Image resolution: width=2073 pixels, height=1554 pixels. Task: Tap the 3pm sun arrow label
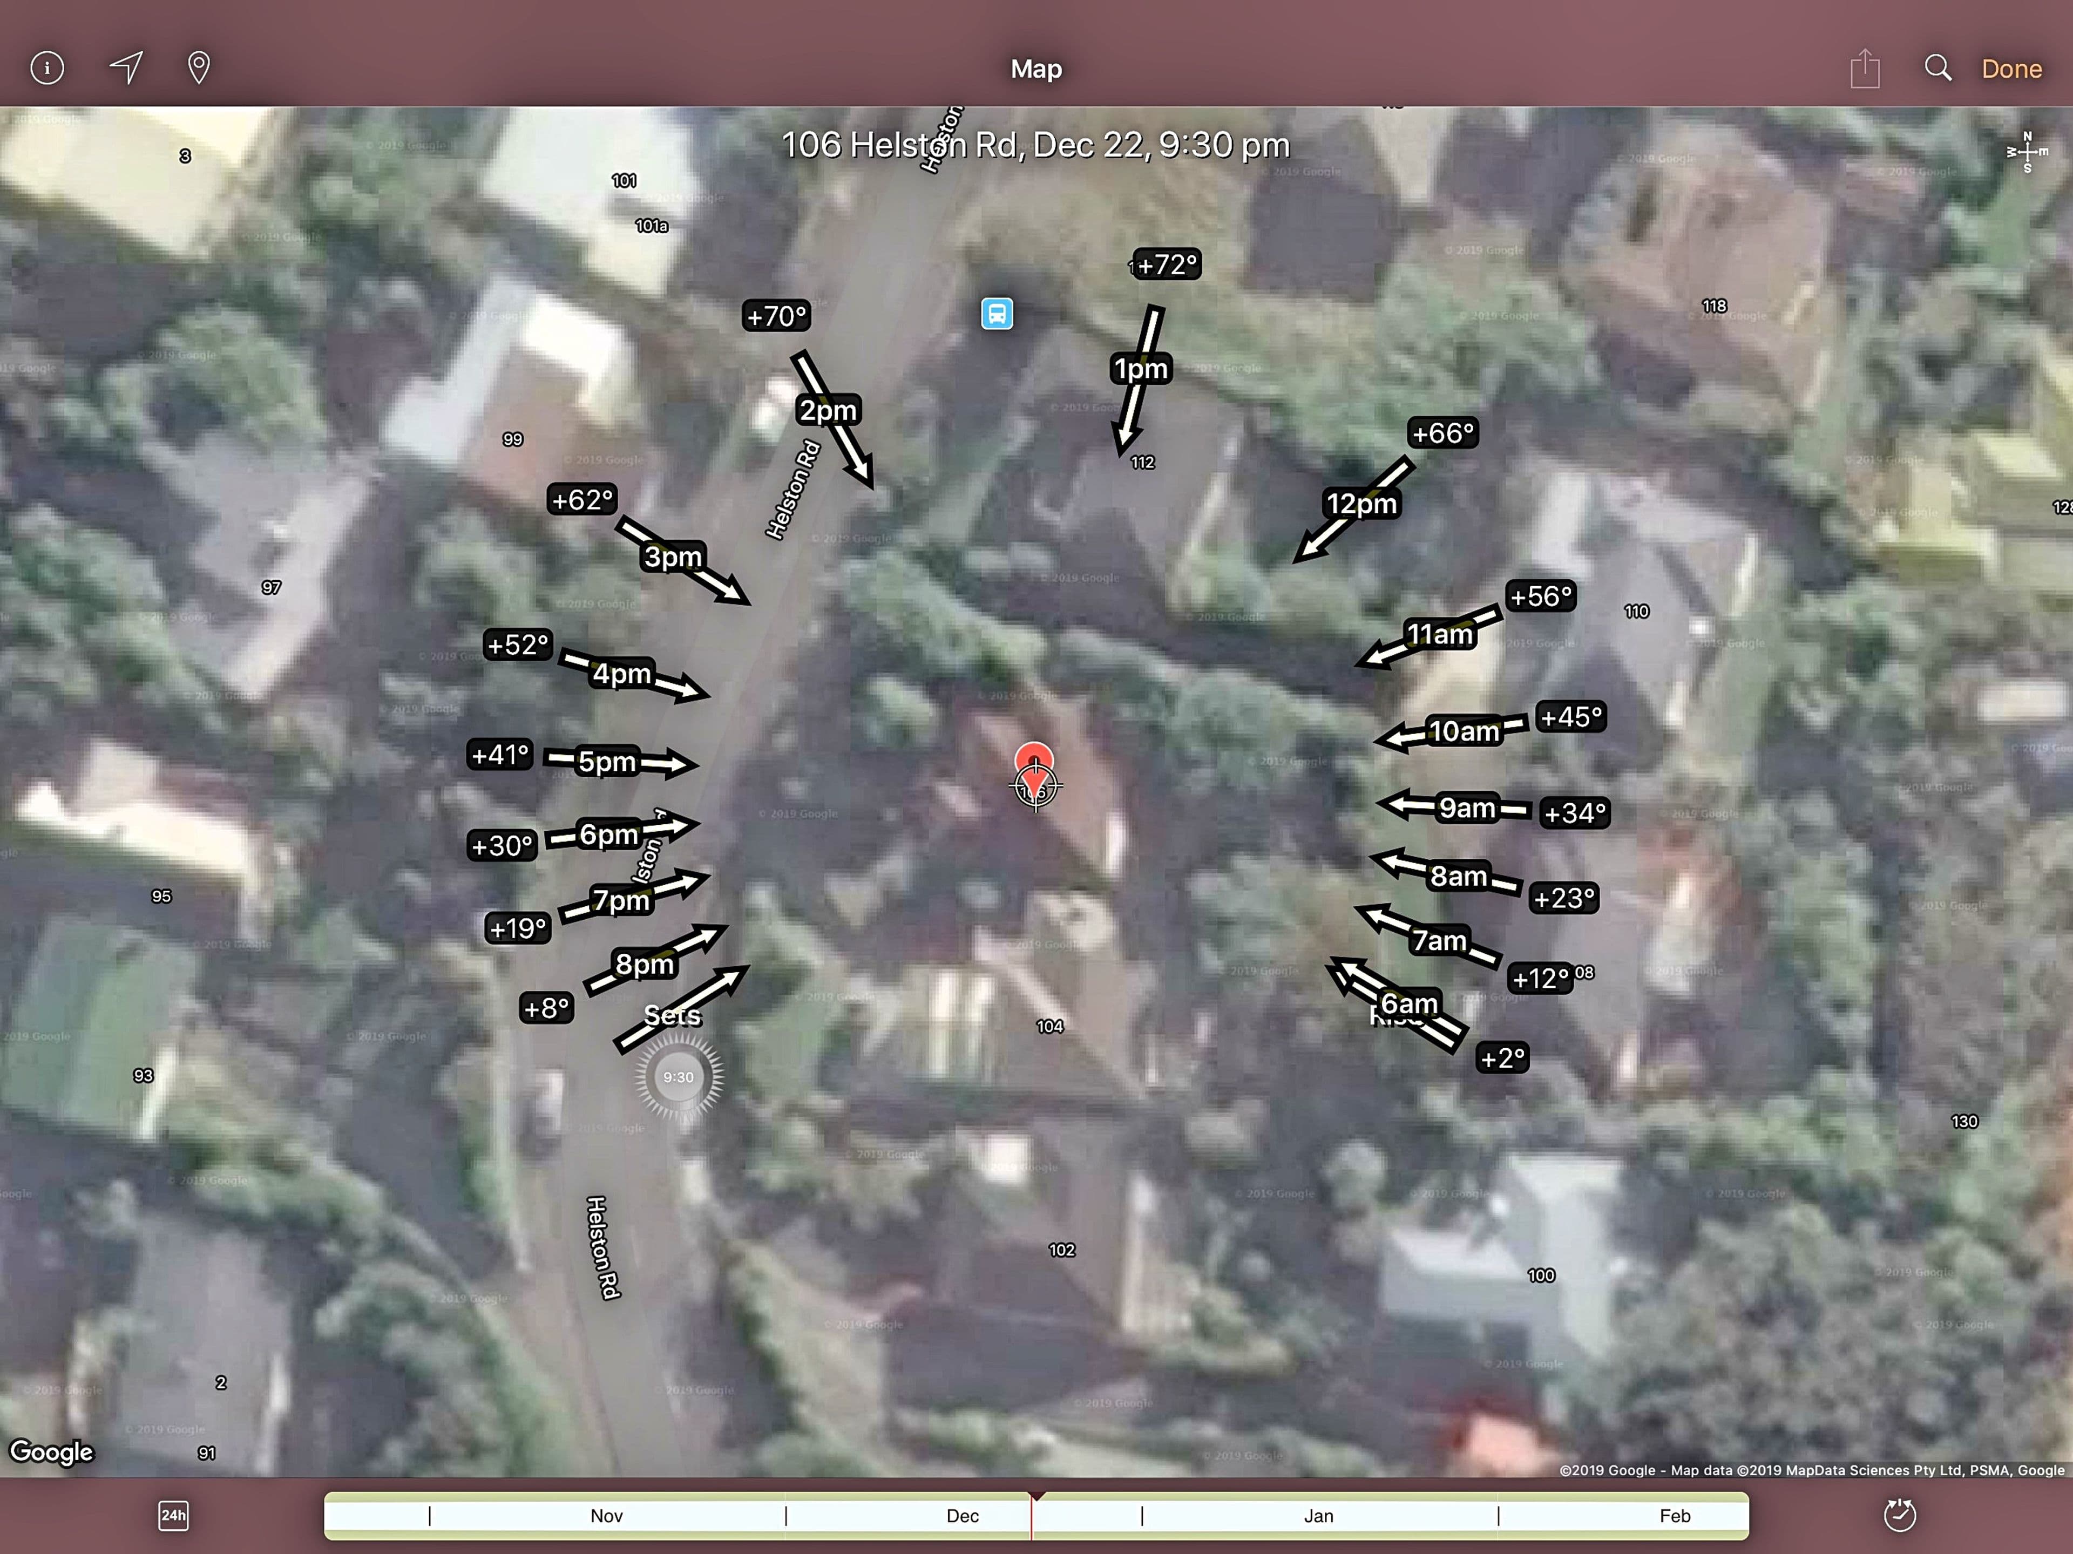pos(673,557)
